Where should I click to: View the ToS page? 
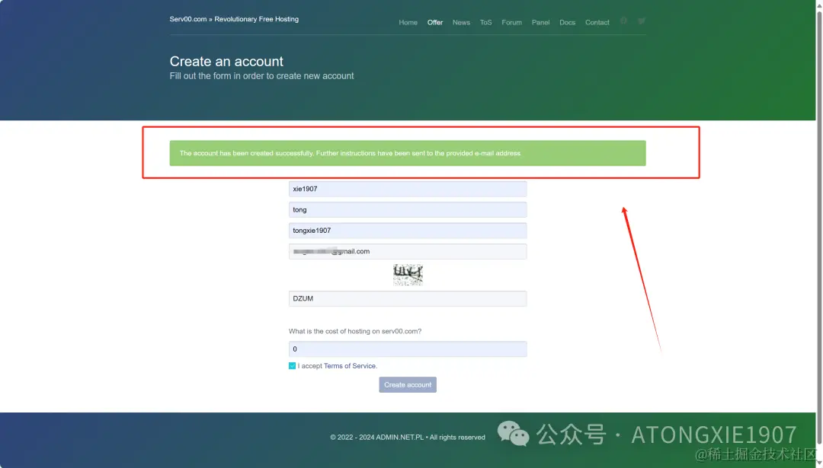[485, 23]
